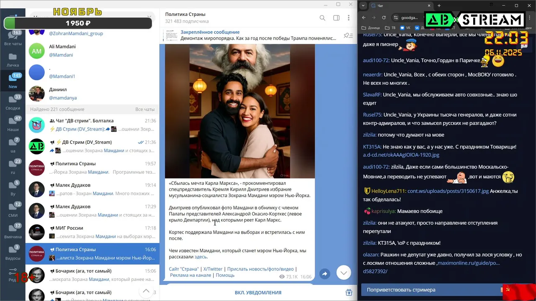Open the 'VK' bookmark
Screen dimensions: 536x301
(405, 28)
